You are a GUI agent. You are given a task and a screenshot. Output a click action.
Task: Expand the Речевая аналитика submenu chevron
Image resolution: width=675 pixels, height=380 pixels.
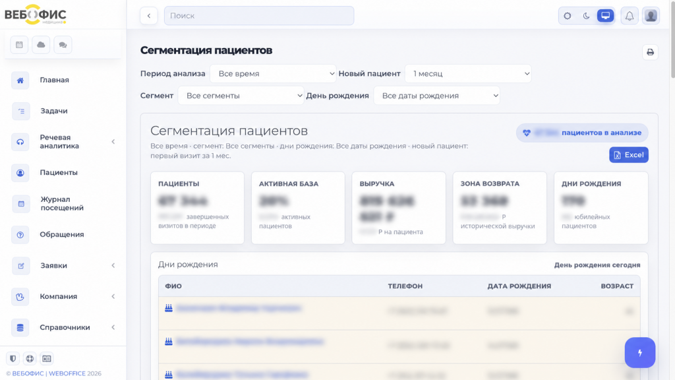113,142
